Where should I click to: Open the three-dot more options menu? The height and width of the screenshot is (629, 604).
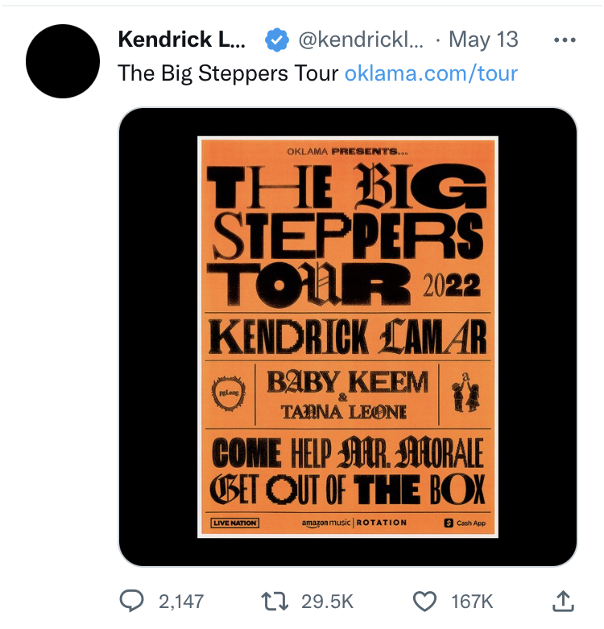(x=565, y=40)
